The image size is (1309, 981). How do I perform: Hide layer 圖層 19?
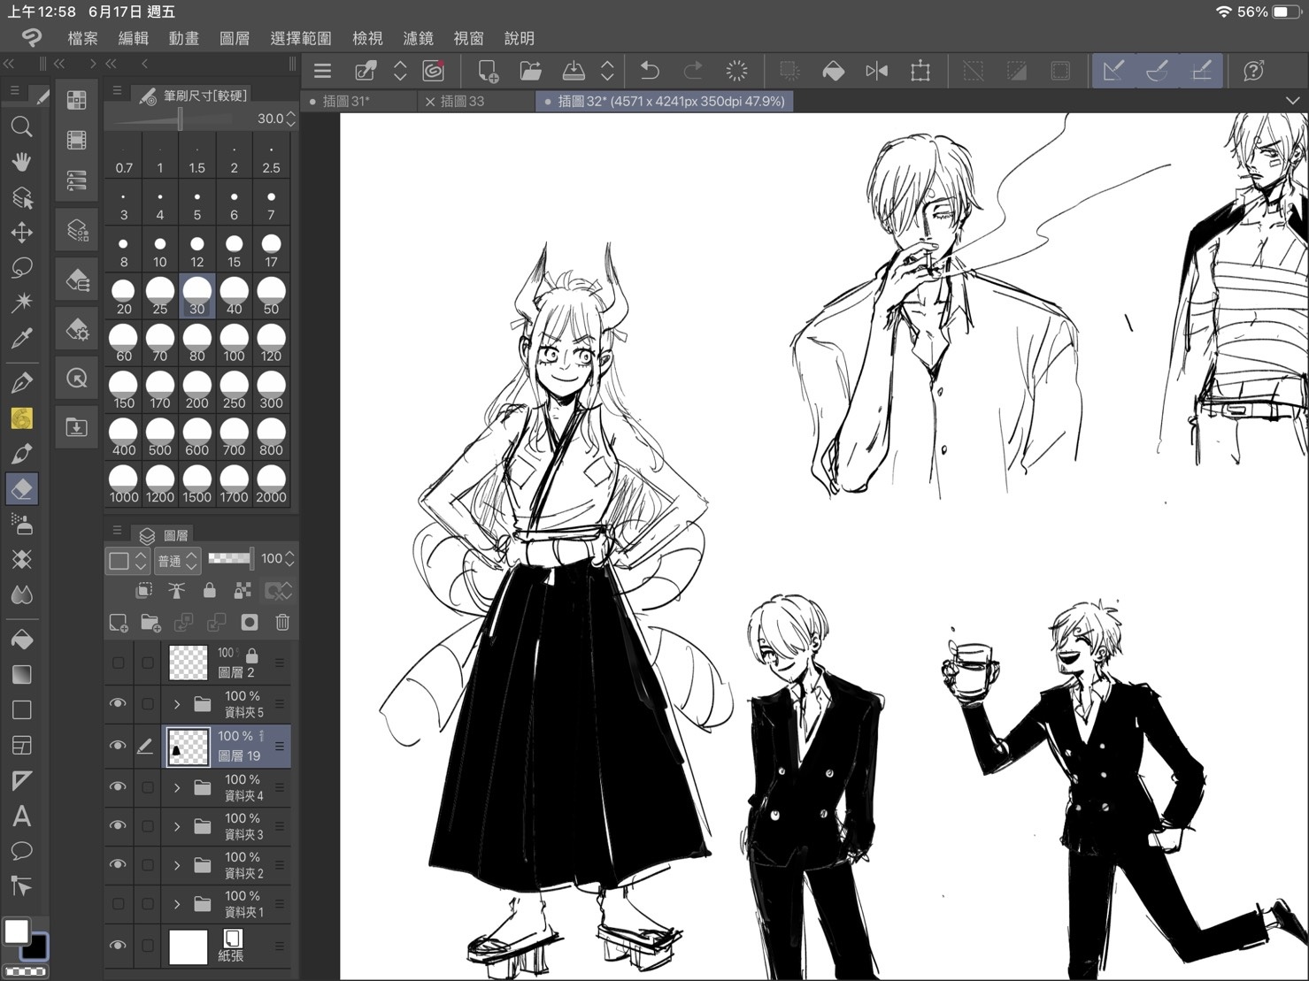pyautogui.click(x=118, y=746)
